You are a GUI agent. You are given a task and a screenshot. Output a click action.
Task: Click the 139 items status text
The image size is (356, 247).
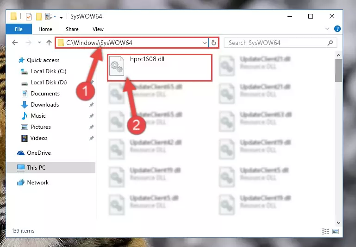[23, 231]
